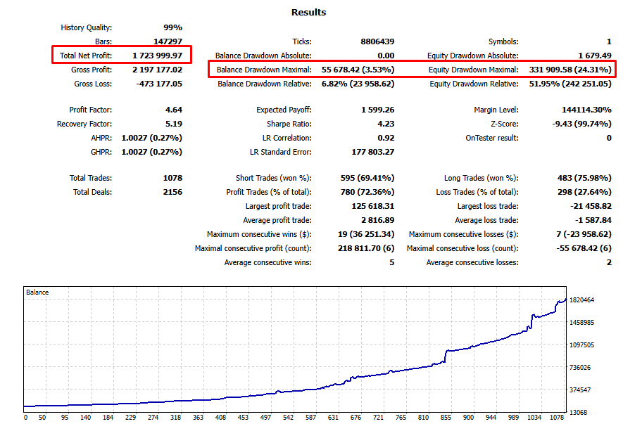Select the Z-Score value -9.43 (99.74%)
The image size is (623, 431).
point(581,124)
